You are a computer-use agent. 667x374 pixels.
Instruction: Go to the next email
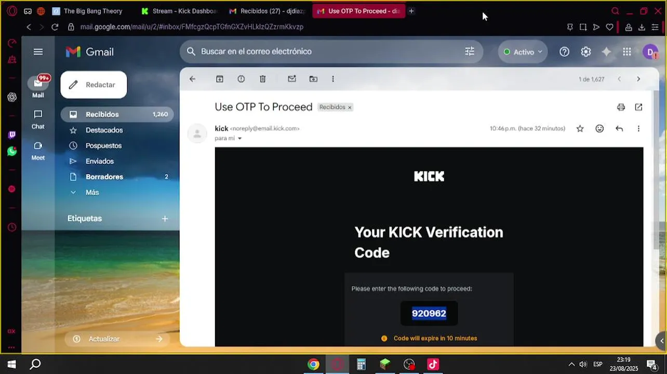pos(638,79)
